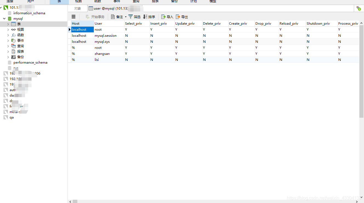Click the 备份 backup tape icon
364x203 pixels.
coord(13,57)
